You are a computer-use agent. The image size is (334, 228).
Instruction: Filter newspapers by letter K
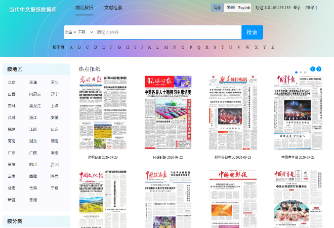coord(149,47)
